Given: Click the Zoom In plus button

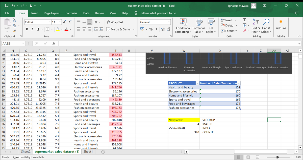Looking at the screenshot, I should pos(292,157).
